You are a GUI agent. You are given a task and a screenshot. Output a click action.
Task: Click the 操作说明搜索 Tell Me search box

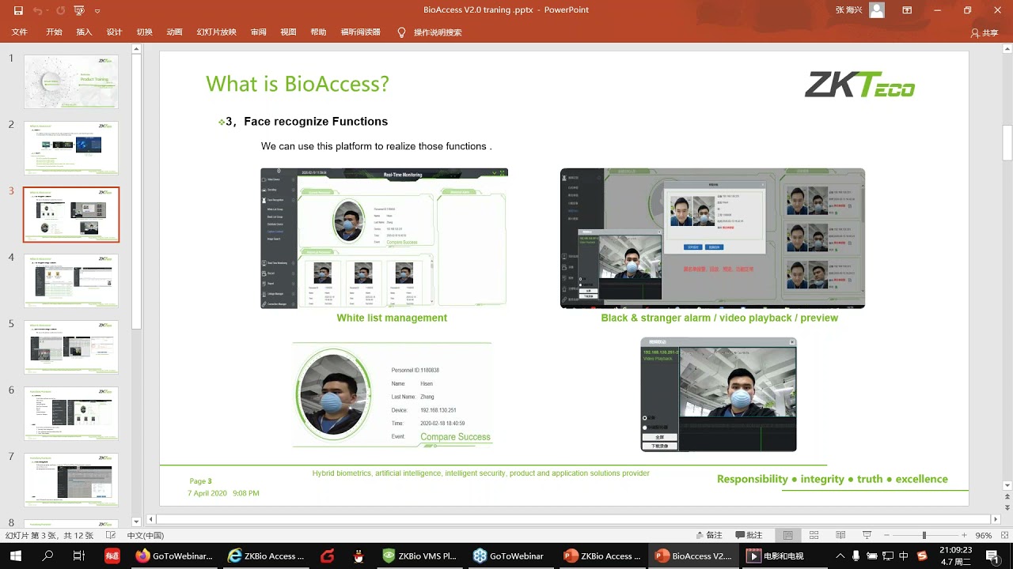coord(438,32)
